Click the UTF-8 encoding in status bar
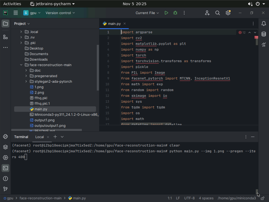Screen dimensions: 269x202 pos(189,198)
